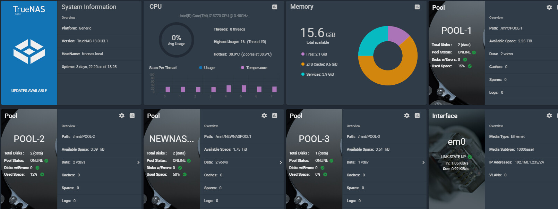
Task: Open em0 Interface settings gear
Action: point(549,116)
